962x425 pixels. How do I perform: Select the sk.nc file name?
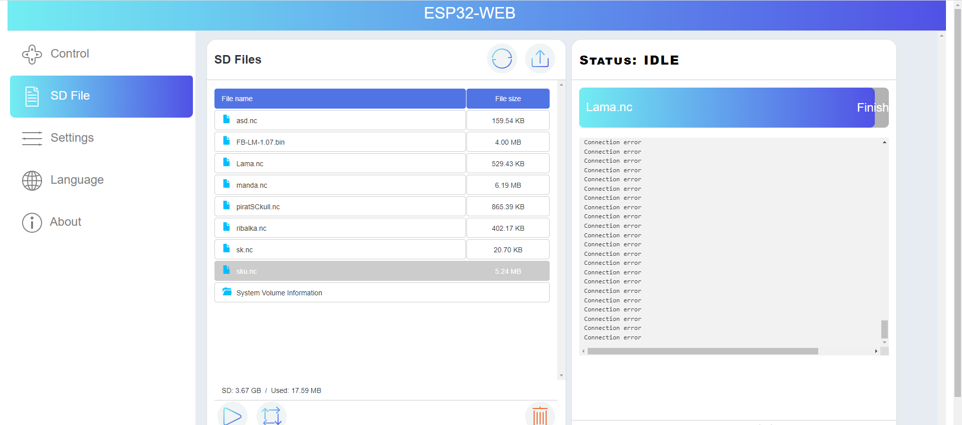(245, 250)
